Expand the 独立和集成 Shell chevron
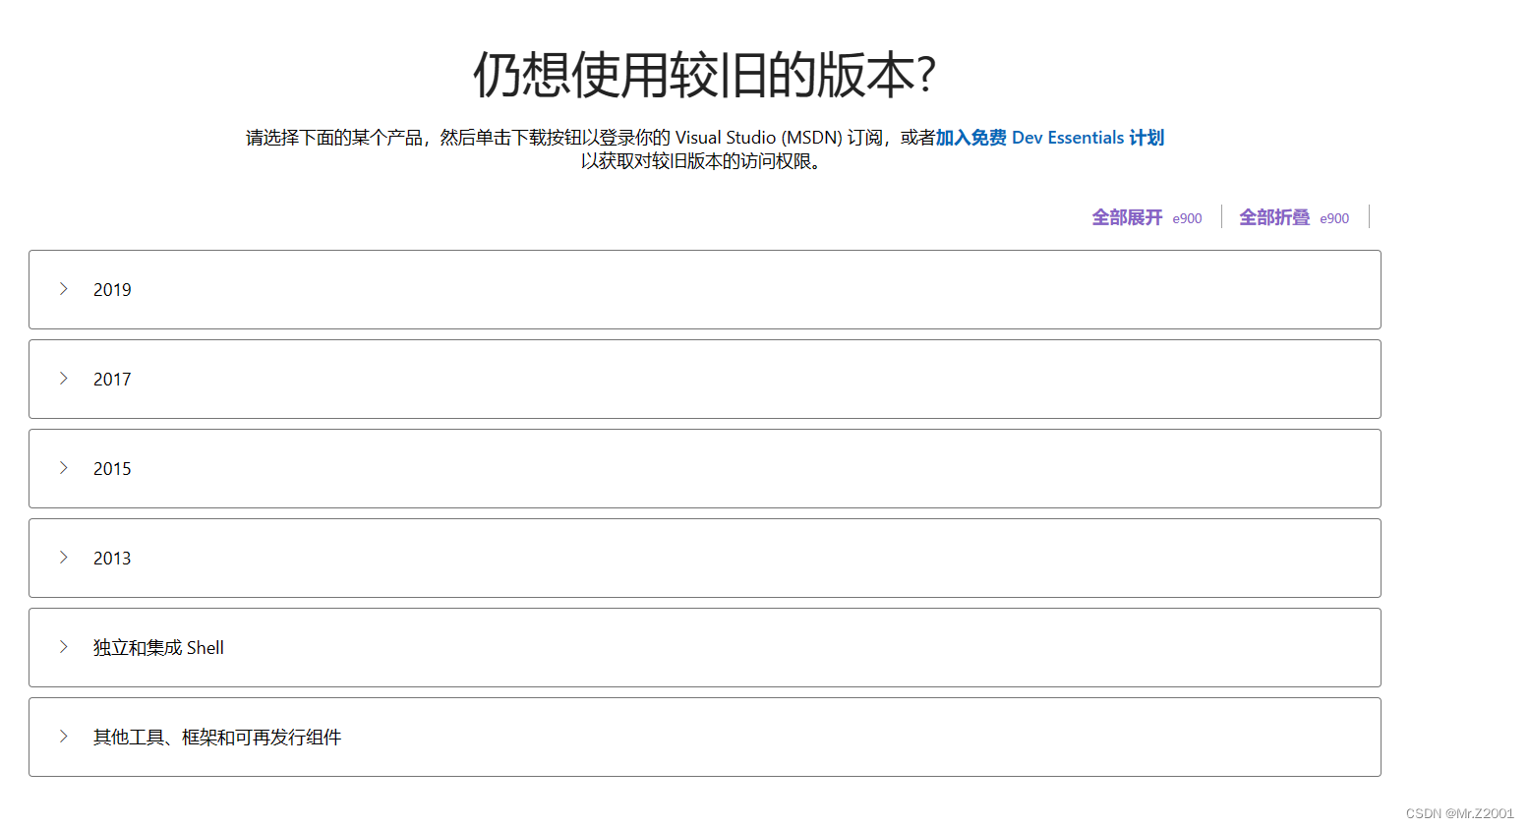The height and width of the screenshot is (828, 1529). [64, 647]
